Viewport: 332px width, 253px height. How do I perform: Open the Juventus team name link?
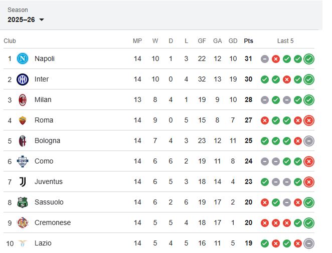[49, 181]
